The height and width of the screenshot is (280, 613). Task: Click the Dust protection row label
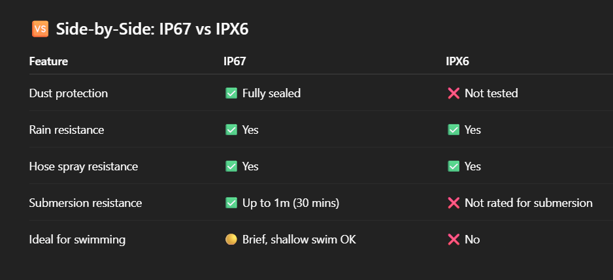click(69, 93)
